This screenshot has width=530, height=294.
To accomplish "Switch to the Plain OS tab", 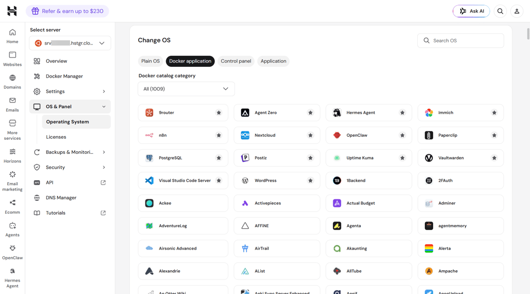I will (151, 61).
